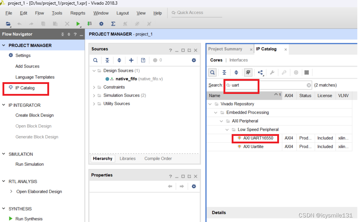358x222 pixels.
Task: Collapse Low Speed Peripheral folder
Action: (x=227, y=129)
